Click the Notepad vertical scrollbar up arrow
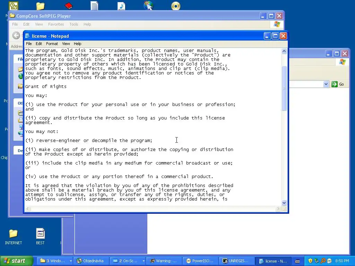 (x=284, y=51)
